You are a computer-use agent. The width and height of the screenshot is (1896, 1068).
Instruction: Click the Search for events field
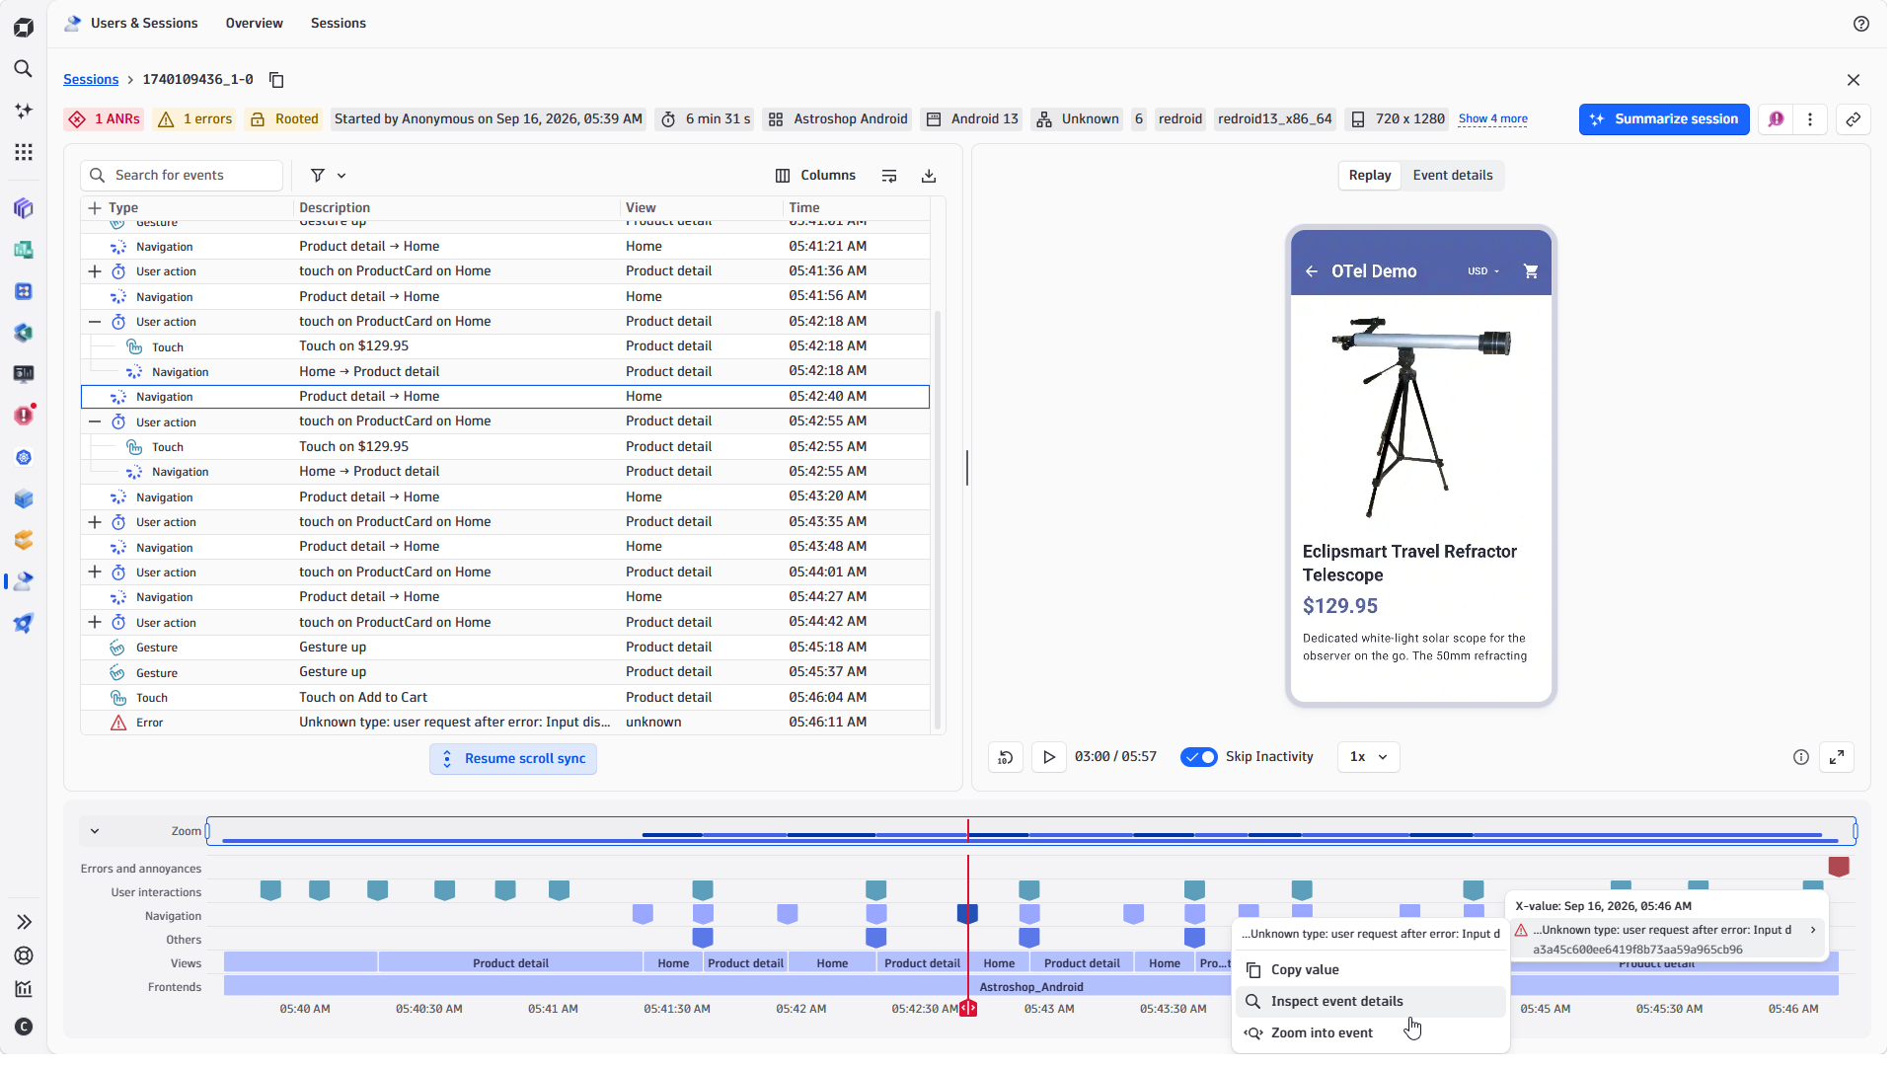tap(182, 176)
